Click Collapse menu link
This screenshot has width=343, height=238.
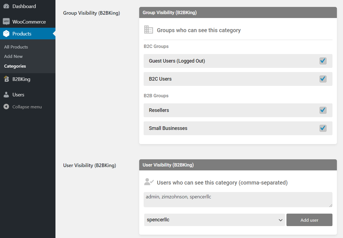pyautogui.click(x=27, y=107)
